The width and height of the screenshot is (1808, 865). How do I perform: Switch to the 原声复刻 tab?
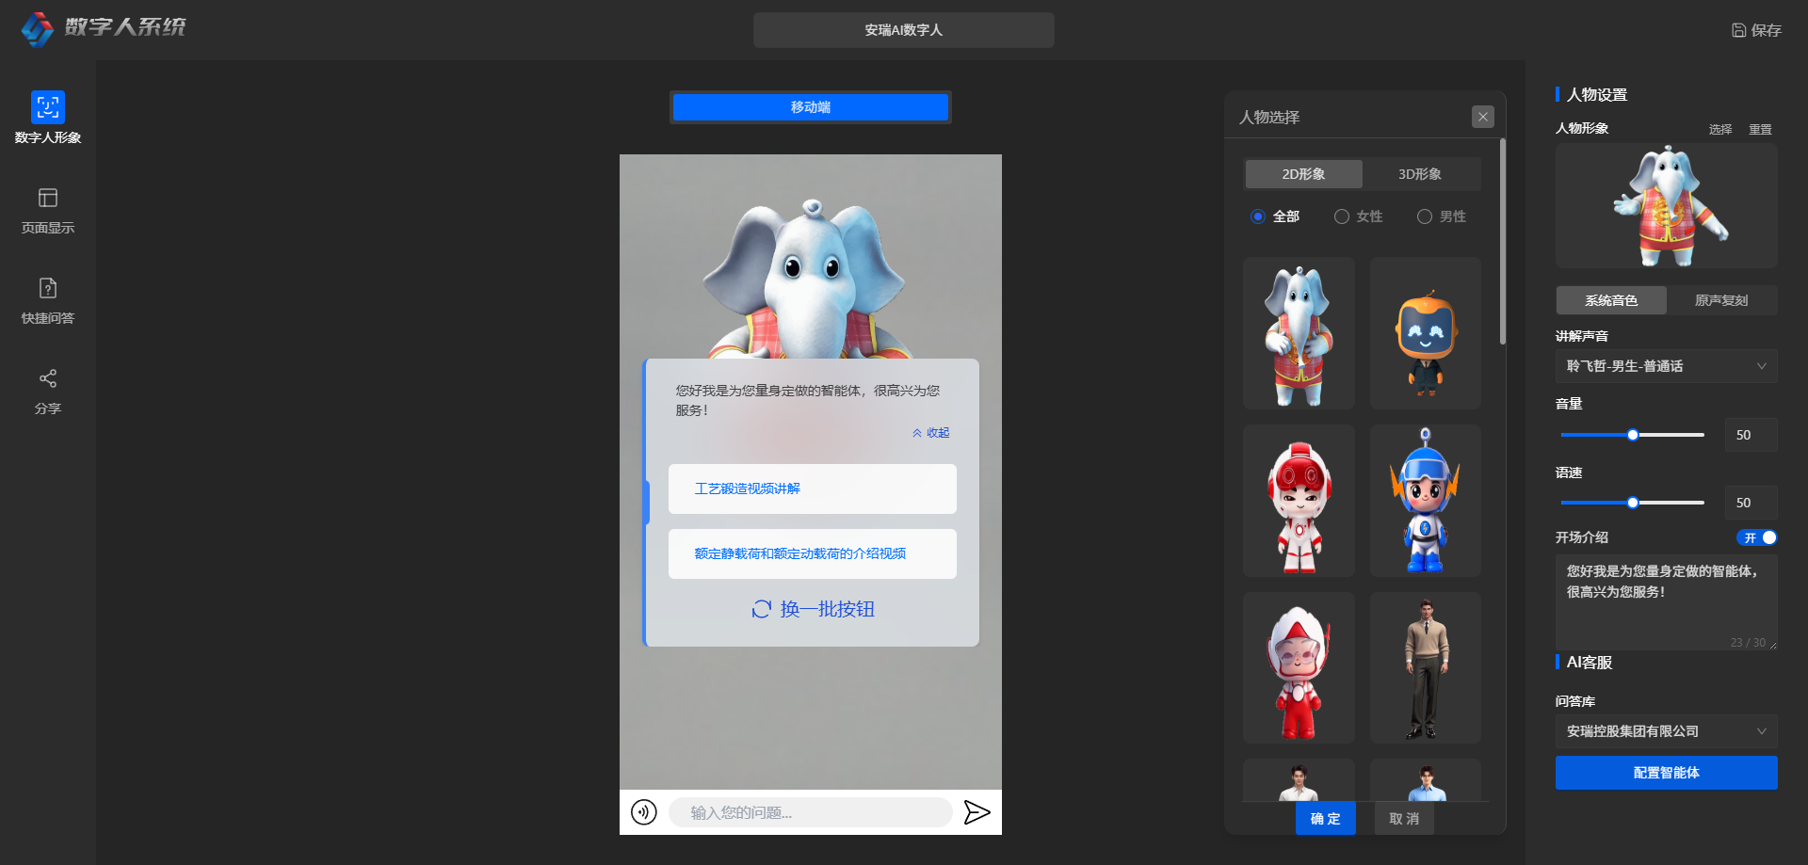pyautogui.click(x=1720, y=300)
